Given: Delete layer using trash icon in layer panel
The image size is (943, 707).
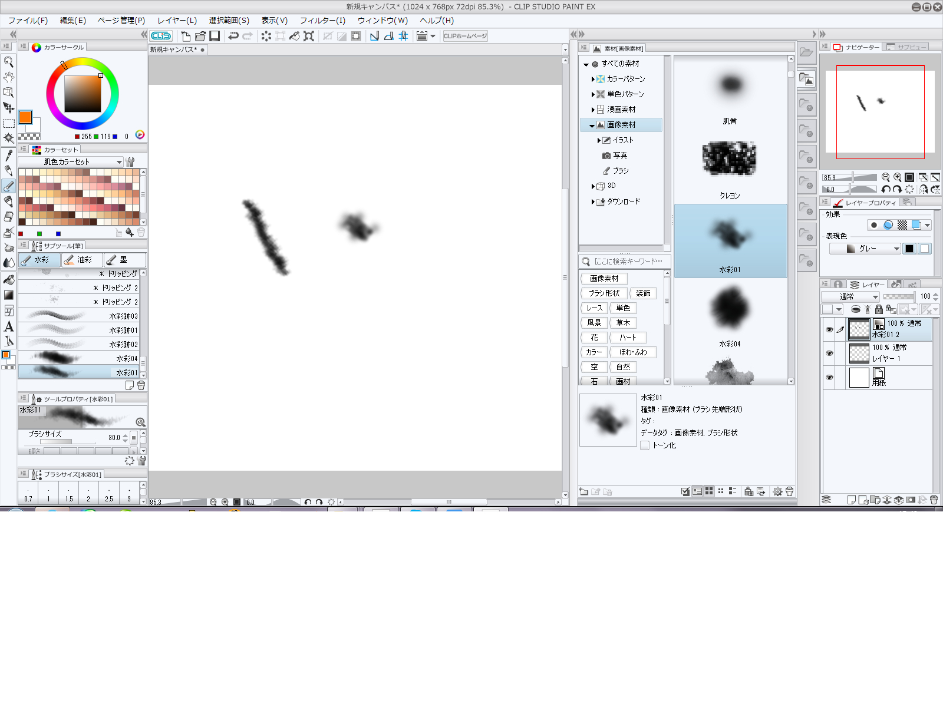Looking at the screenshot, I should 934,500.
